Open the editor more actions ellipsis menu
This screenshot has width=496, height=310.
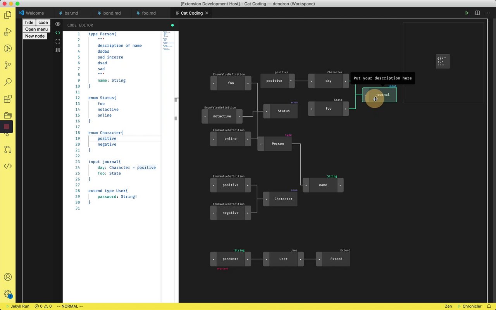click(x=487, y=13)
